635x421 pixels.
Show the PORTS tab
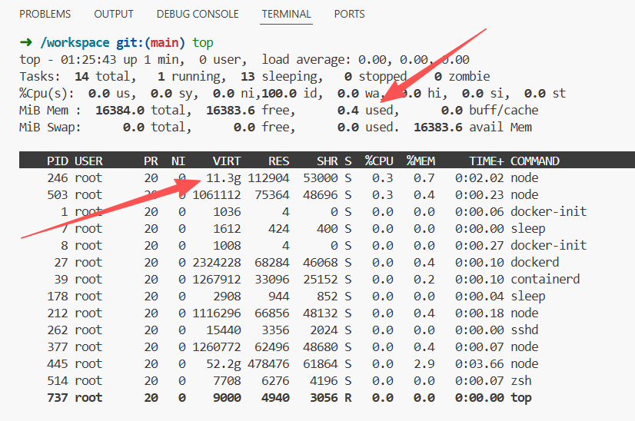pos(349,14)
